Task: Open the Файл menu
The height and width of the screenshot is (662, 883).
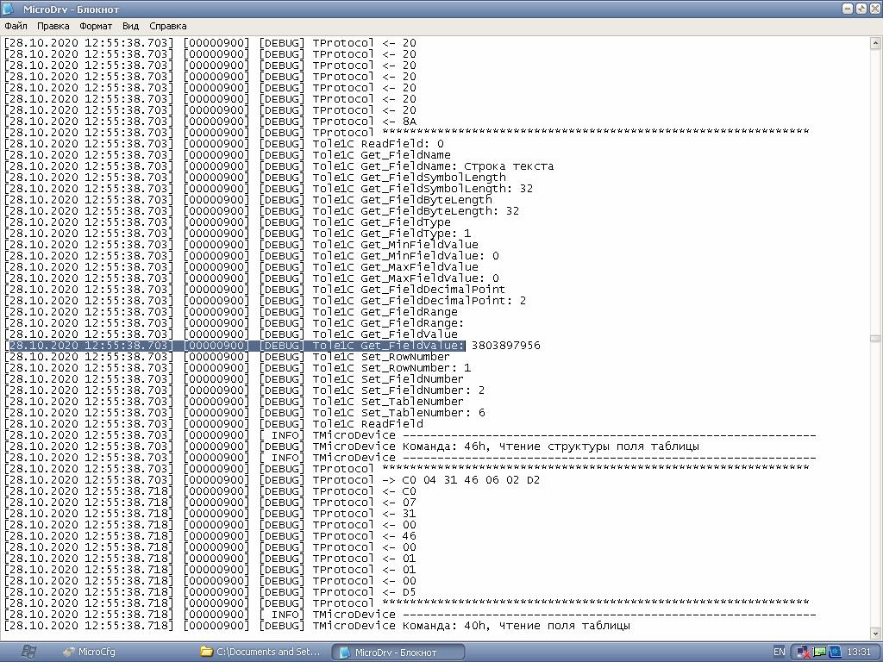Action: [x=16, y=26]
